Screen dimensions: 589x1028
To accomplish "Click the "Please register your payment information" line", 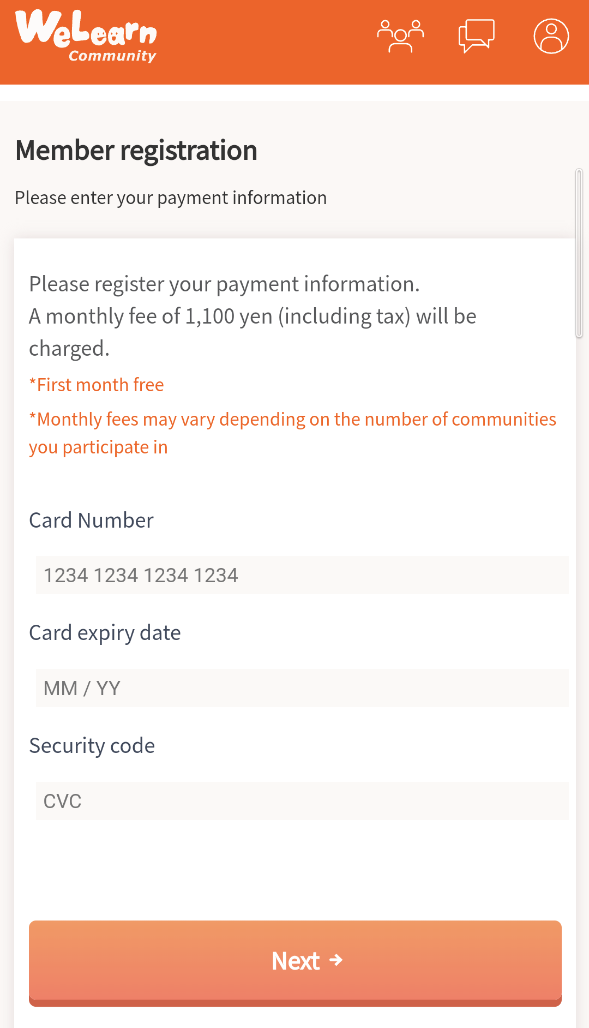I will [224, 284].
